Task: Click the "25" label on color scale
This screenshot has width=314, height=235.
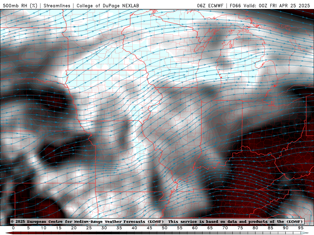Action: click(89, 228)
